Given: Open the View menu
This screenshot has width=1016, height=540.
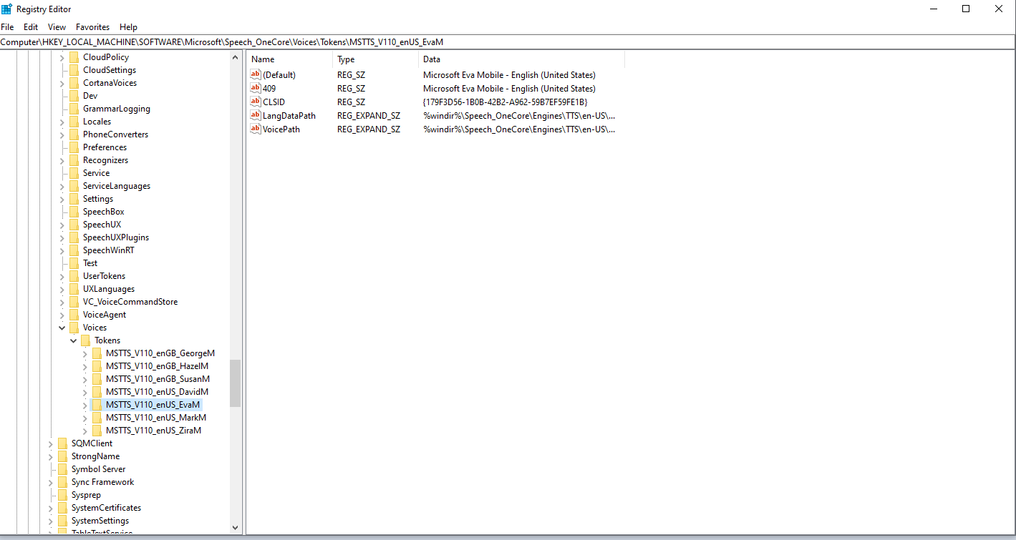Looking at the screenshot, I should 57,26.
